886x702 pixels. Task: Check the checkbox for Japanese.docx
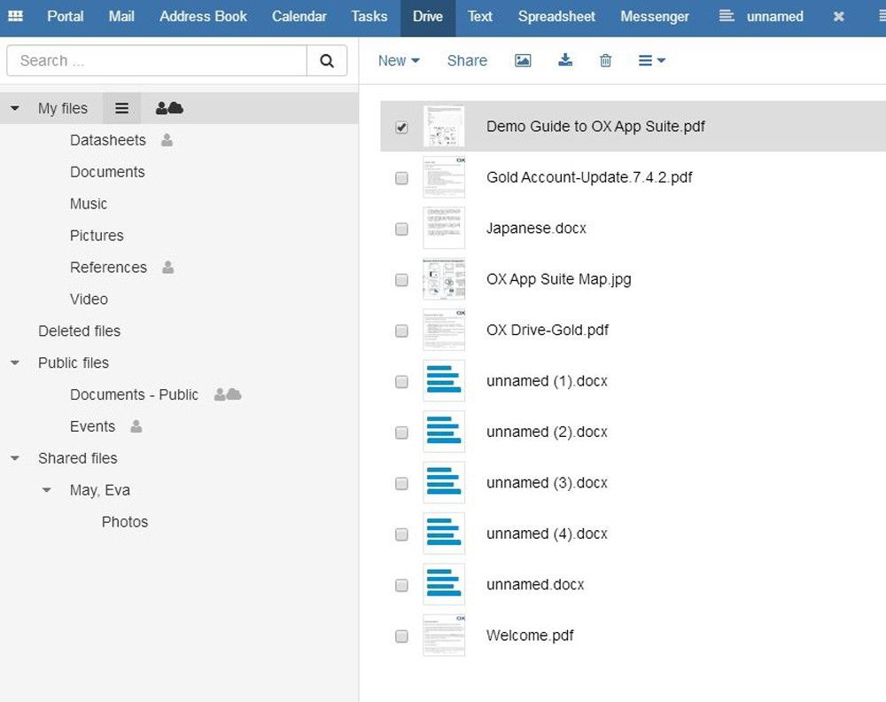point(401,229)
